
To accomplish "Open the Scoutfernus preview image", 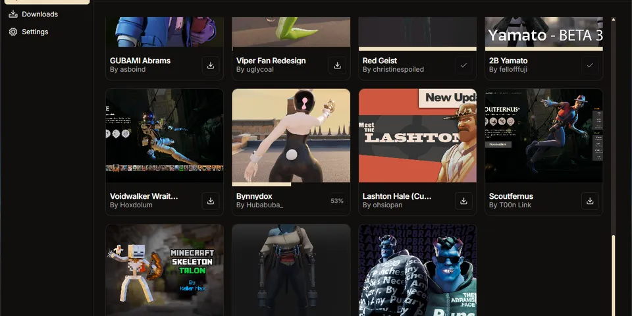I will pos(544,136).
